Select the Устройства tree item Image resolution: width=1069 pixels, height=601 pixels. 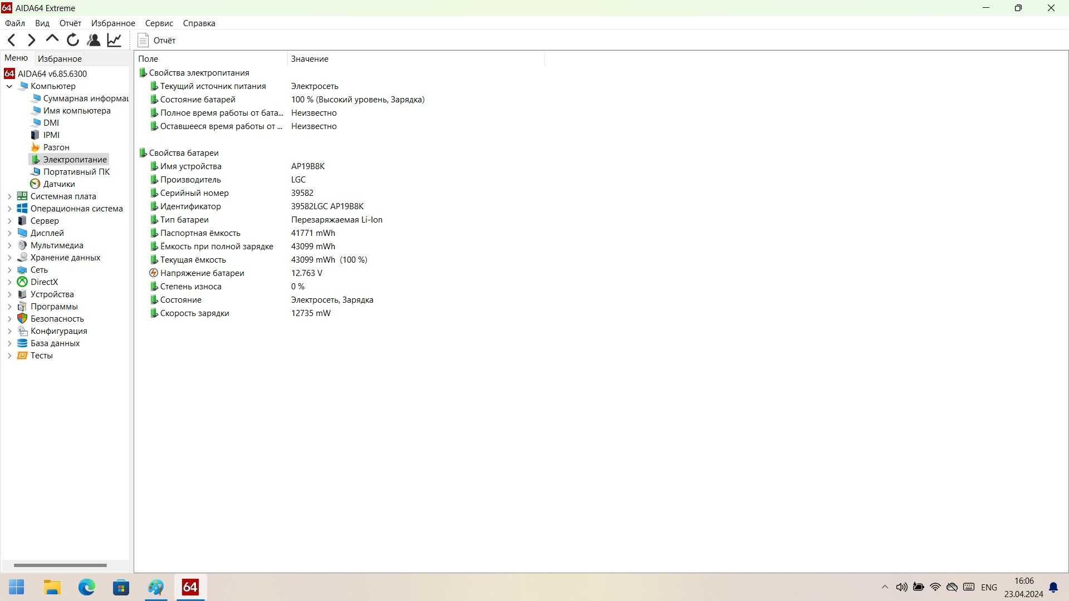click(52, 294)
